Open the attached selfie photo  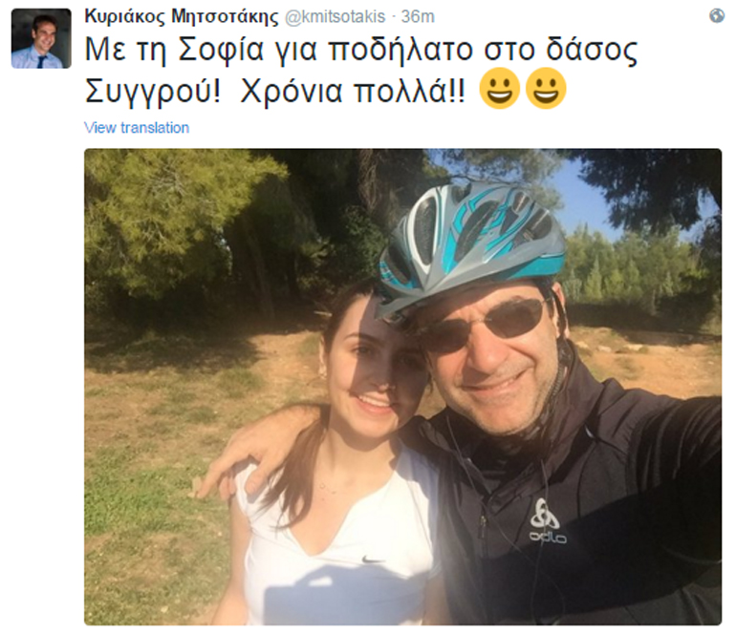pyautogui.click(x=402, y=387)
